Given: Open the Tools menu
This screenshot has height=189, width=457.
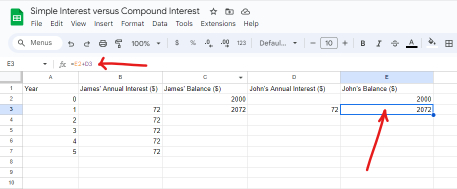Looking at the screenshot, I should 184,24.
